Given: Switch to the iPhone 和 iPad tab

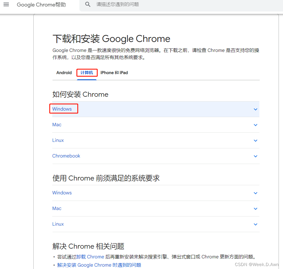Looking at the screenshot, I should 114,73.
